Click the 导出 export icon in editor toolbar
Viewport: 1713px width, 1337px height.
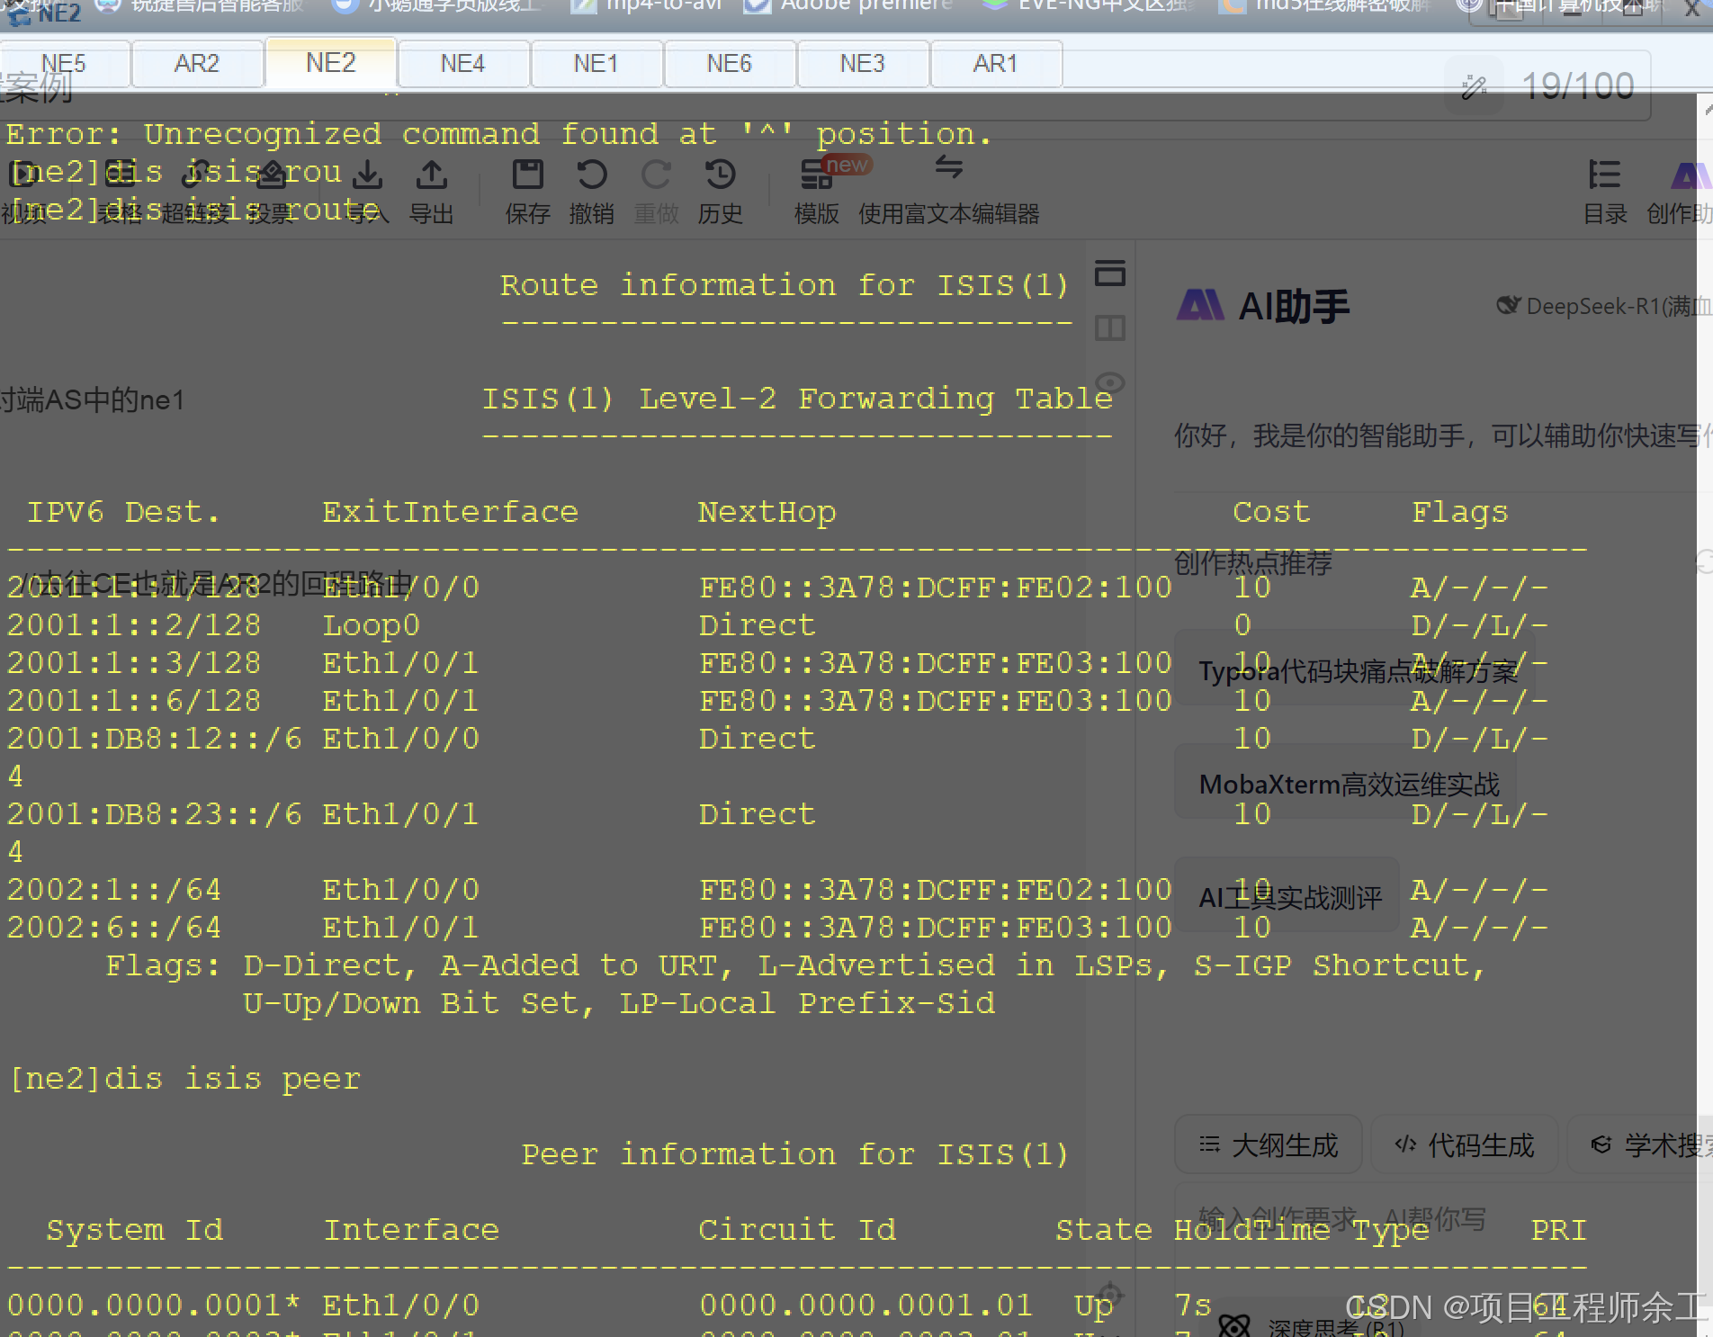tap(432, 192)
